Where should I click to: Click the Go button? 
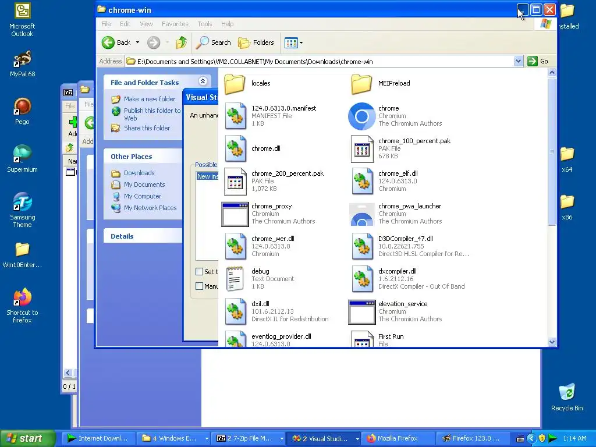click(x=538, y=61)
